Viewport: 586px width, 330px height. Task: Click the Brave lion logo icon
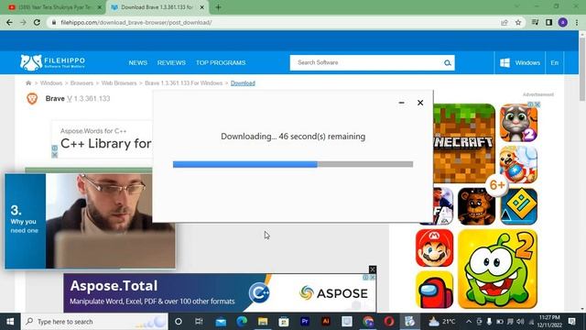[32, 98]
